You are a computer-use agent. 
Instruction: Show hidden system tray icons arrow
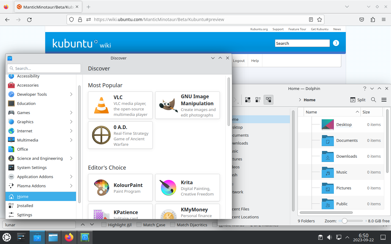347,237
